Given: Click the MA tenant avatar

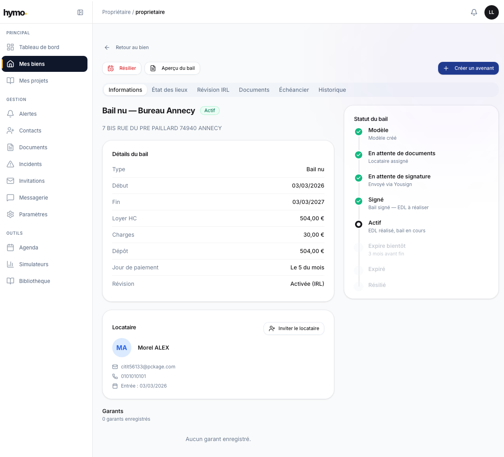Looking at the screenshot, I should [122, 348].
